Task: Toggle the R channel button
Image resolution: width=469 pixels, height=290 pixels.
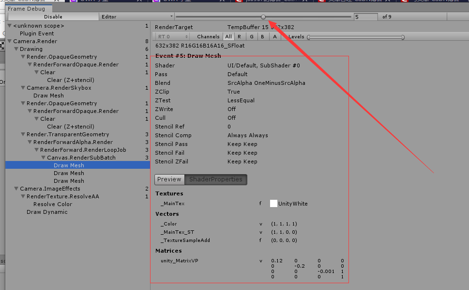Action: pyautogui.click(x=240, y=36)
